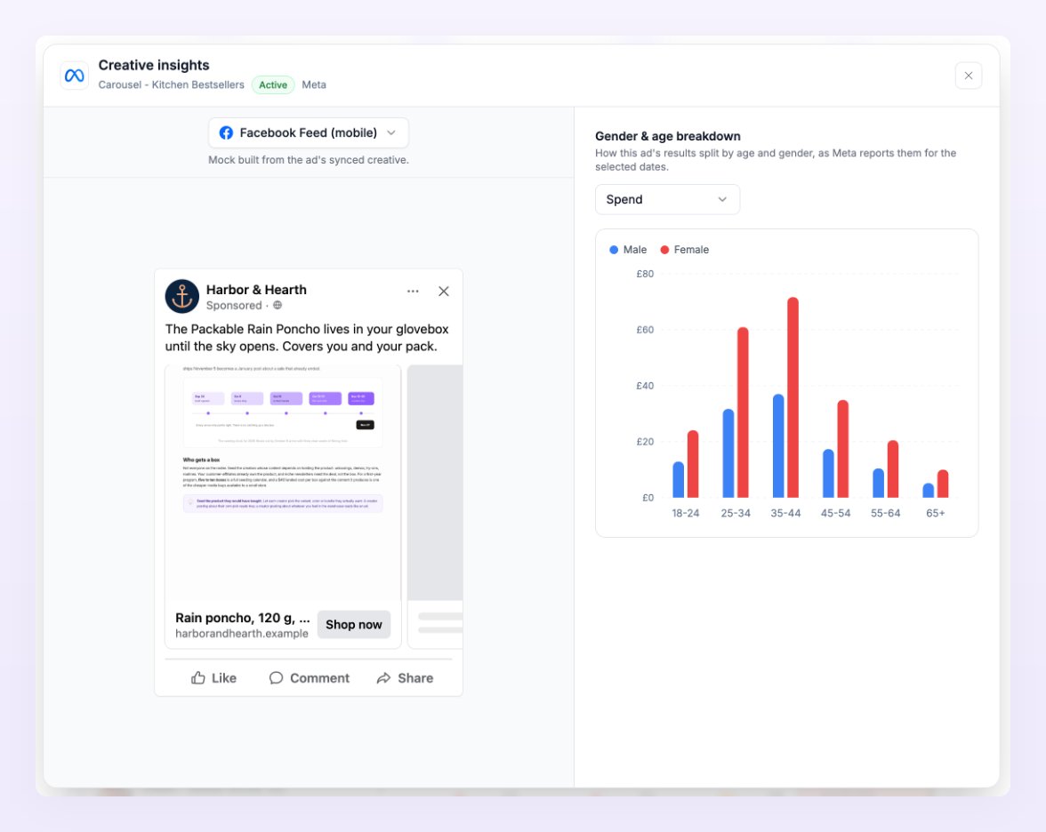Click the globe audience icon next to Sponsored
Image resolution: width=1046 pixels, height=832 pixels.
278,306
